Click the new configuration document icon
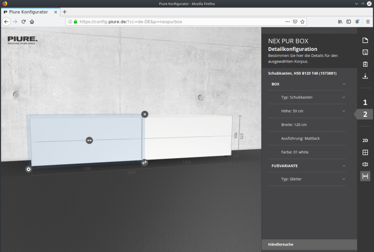Viewport: 374px width, 252px height. coord(365,40)
